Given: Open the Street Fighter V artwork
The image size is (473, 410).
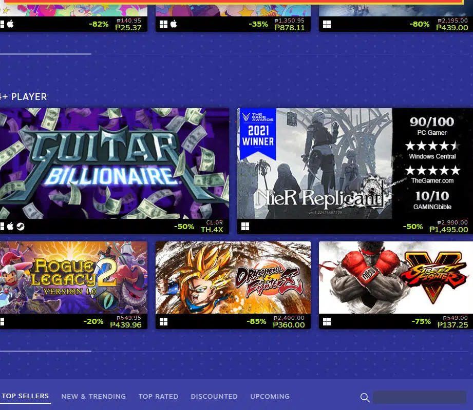Looking at the screenshot, I should [x=396, y=278].
